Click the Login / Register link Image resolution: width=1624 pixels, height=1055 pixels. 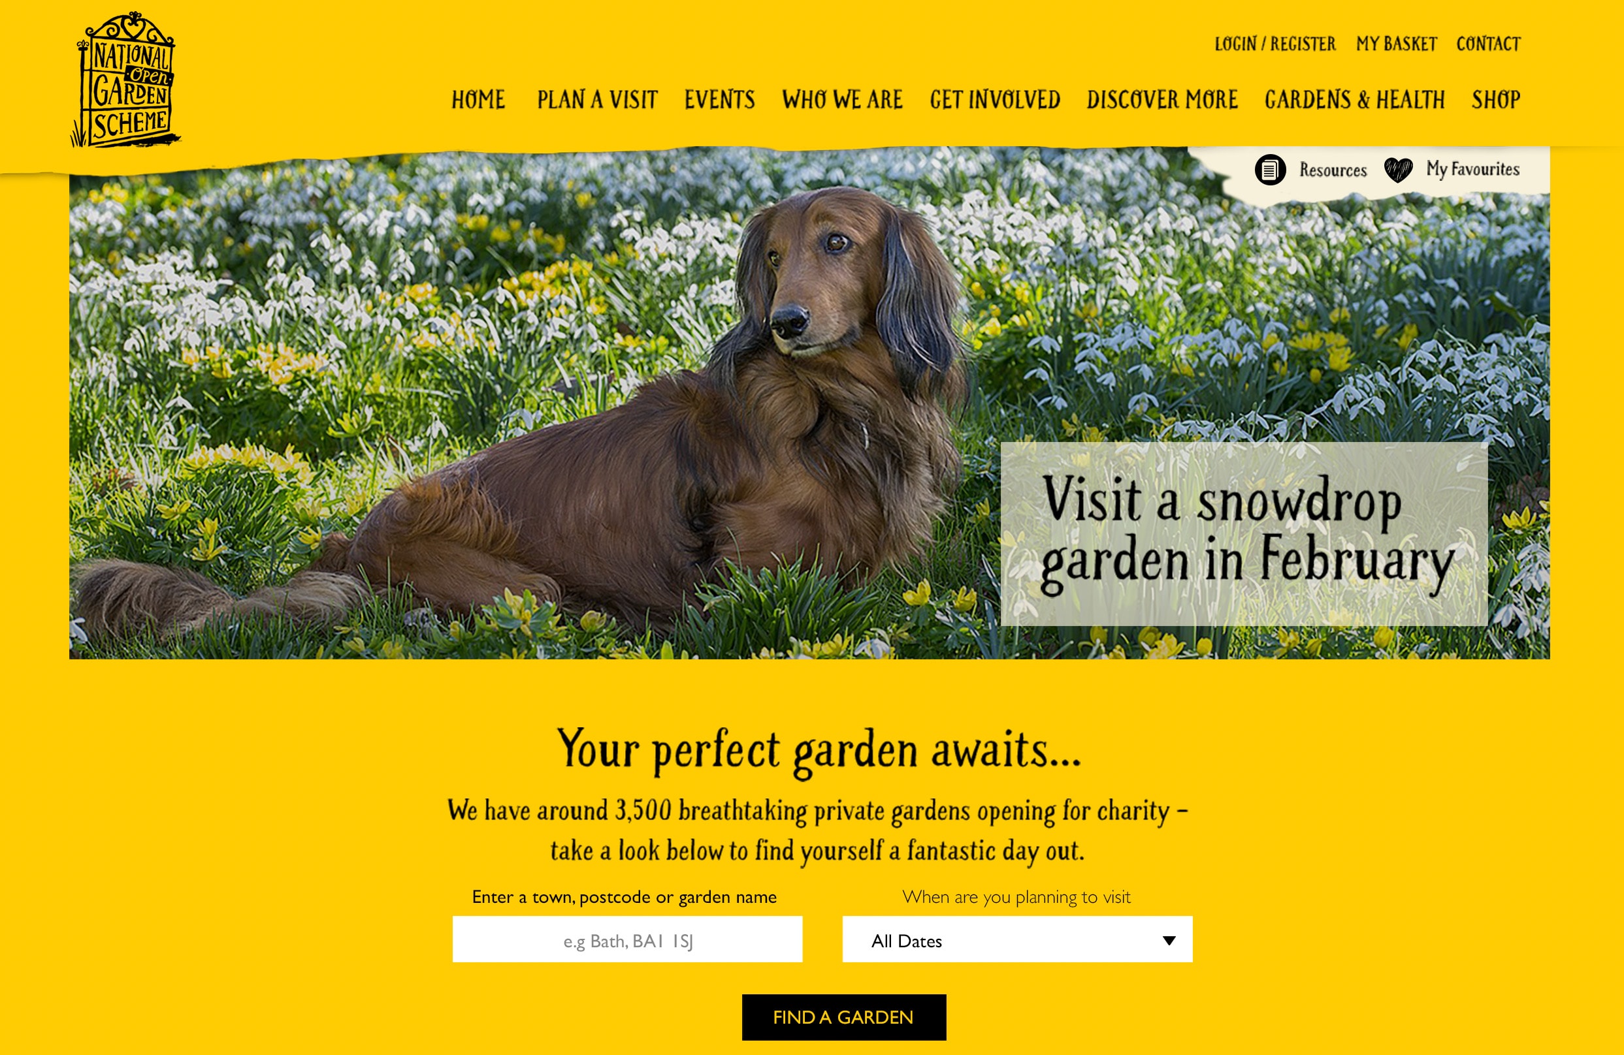(1275, 44)
